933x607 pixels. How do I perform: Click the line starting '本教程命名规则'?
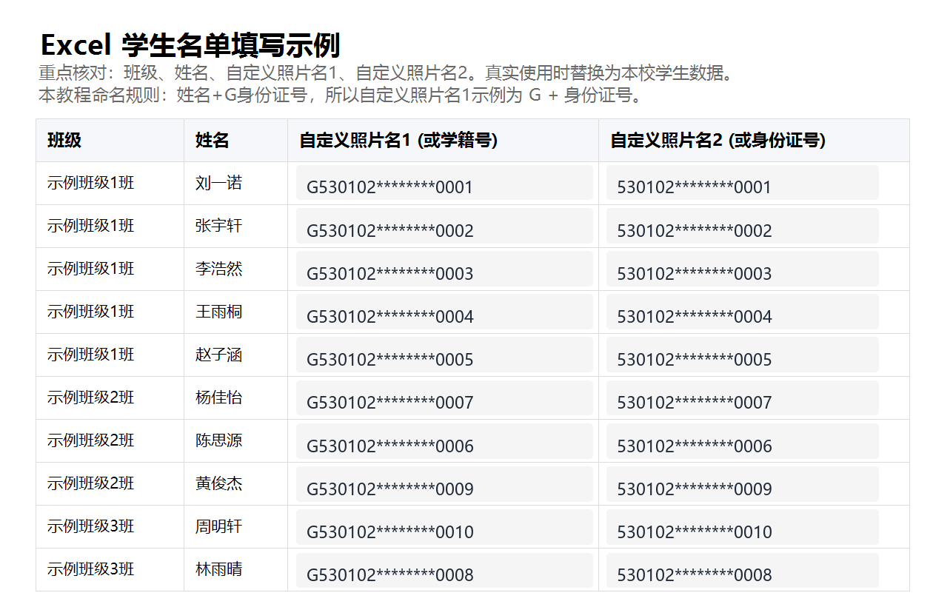click(340, 95)
